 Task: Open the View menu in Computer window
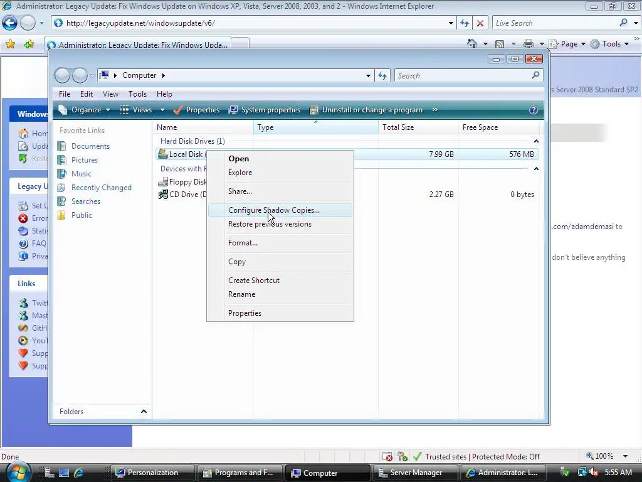coord(110,94)
